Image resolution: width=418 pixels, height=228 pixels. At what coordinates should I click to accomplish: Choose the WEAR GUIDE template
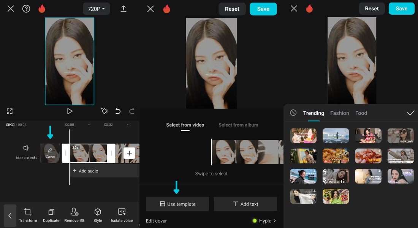coord(401,135)
